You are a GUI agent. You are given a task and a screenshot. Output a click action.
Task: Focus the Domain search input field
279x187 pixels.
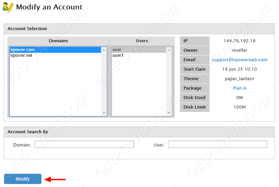[x=84, y=144]
